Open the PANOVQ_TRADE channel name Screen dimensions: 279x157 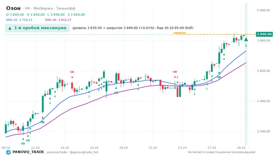[x=28, y=152]
